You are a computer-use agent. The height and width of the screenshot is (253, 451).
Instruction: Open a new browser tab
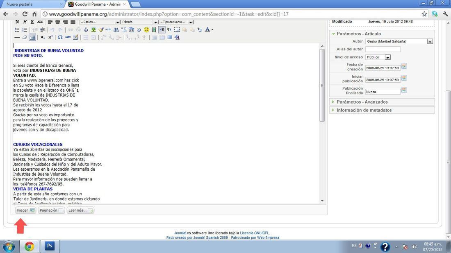135,5
